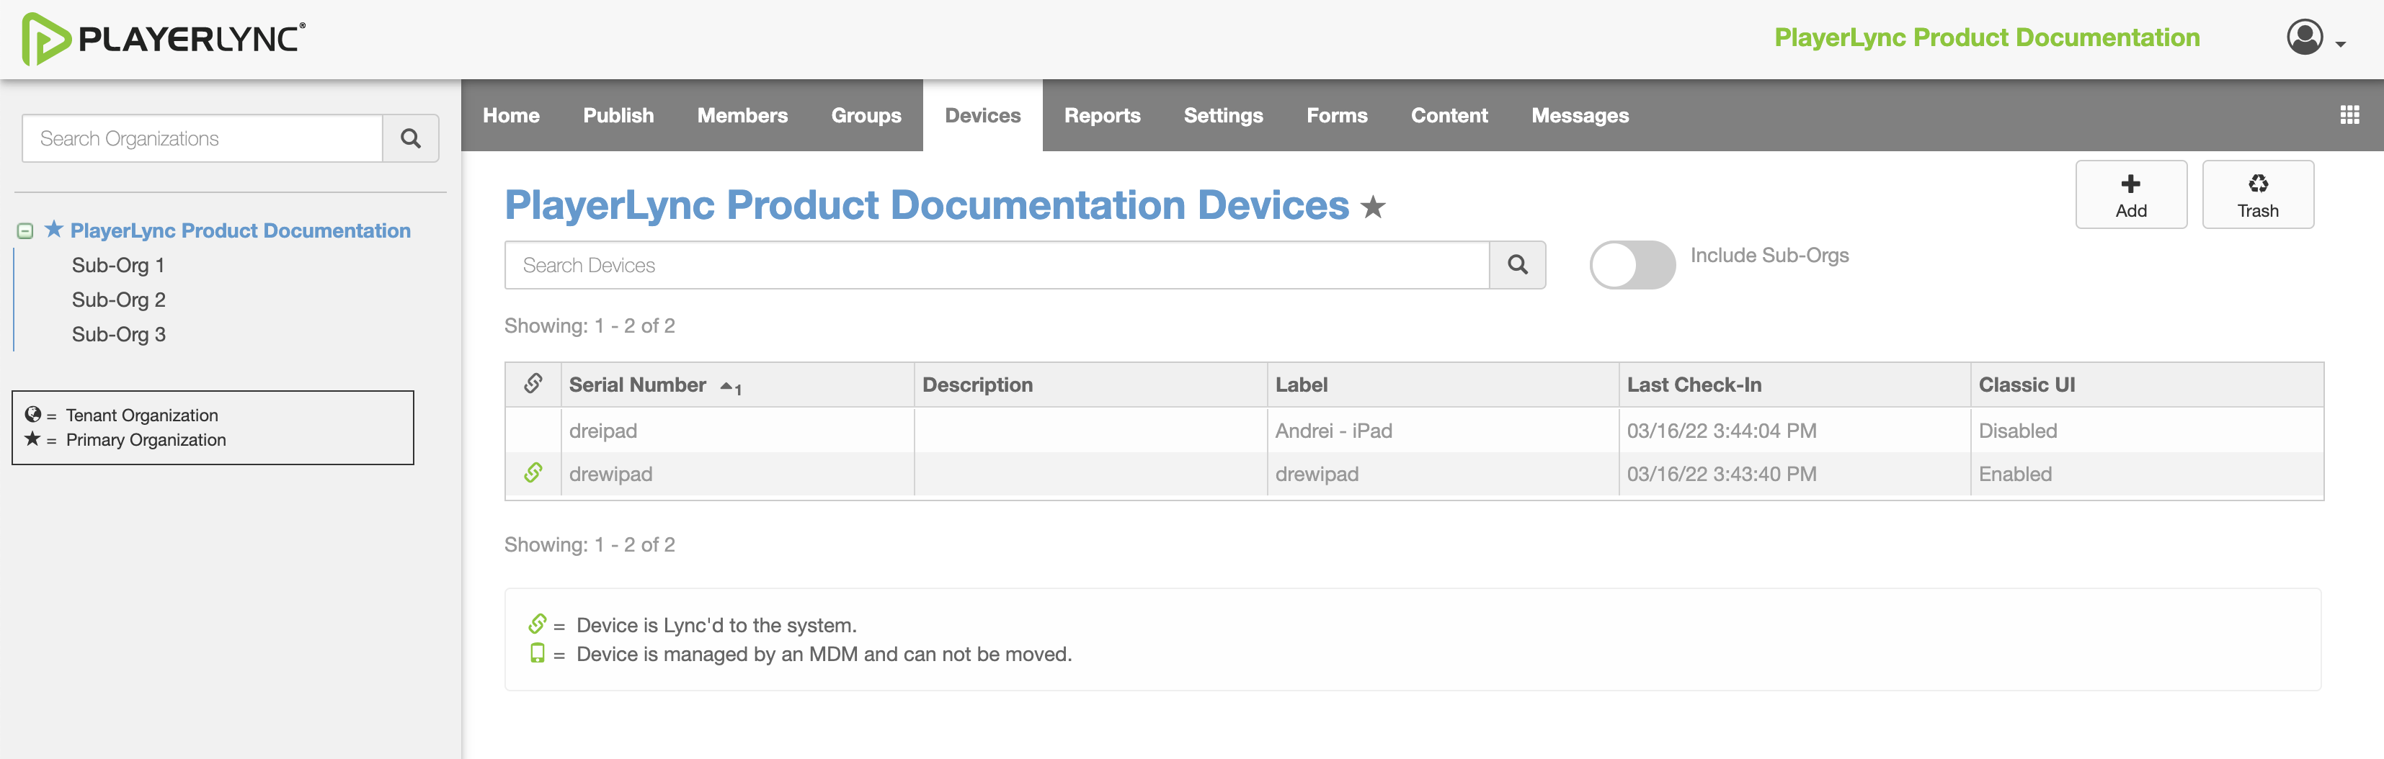Screen dimensions: 2384x759
Task: Focus the Search Organizations field
Action: pyautogui.click(x=203, y=139)
